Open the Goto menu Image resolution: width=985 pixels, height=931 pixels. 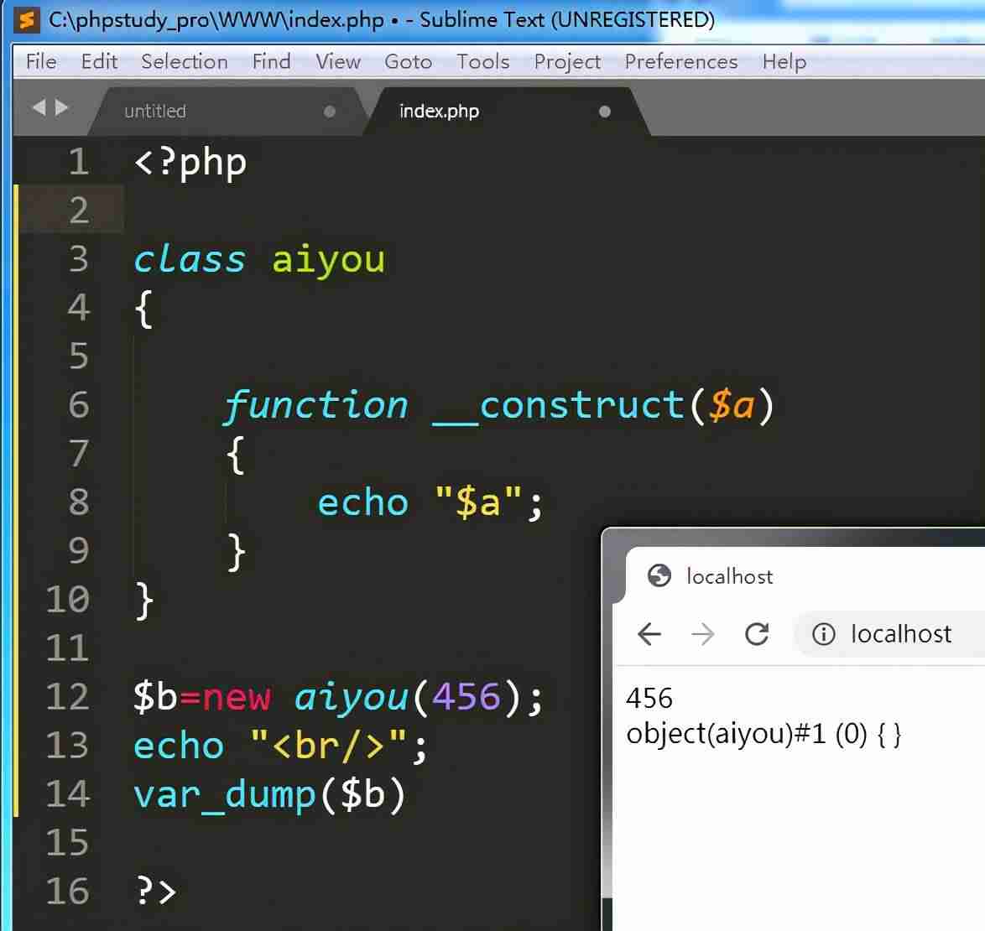click(409, 61)
